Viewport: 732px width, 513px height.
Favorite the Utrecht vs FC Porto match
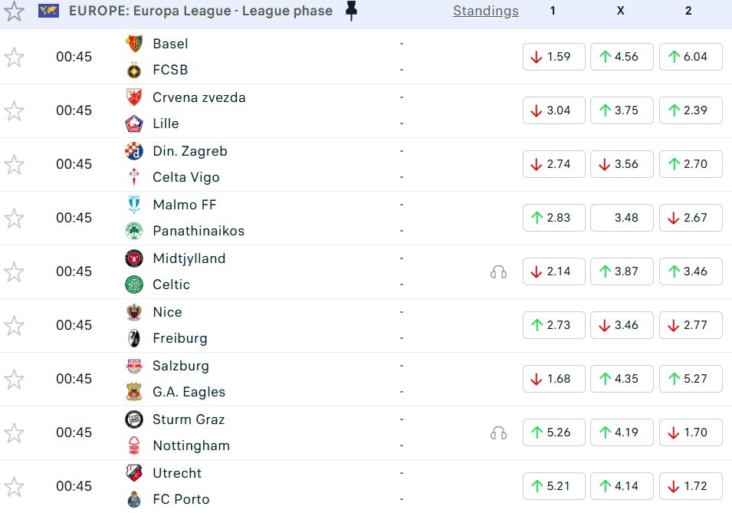coord(15,487)
